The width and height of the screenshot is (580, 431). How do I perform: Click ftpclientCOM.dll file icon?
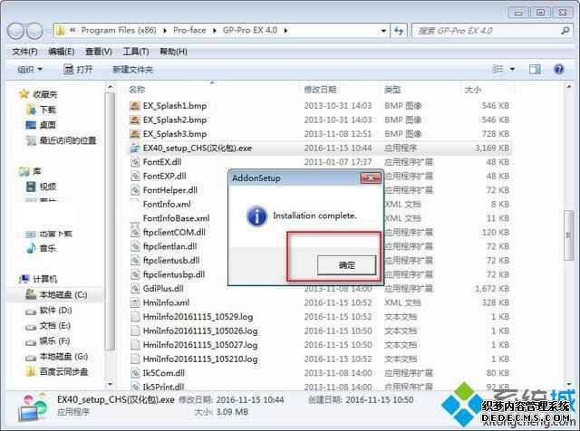tap(135, 232)
